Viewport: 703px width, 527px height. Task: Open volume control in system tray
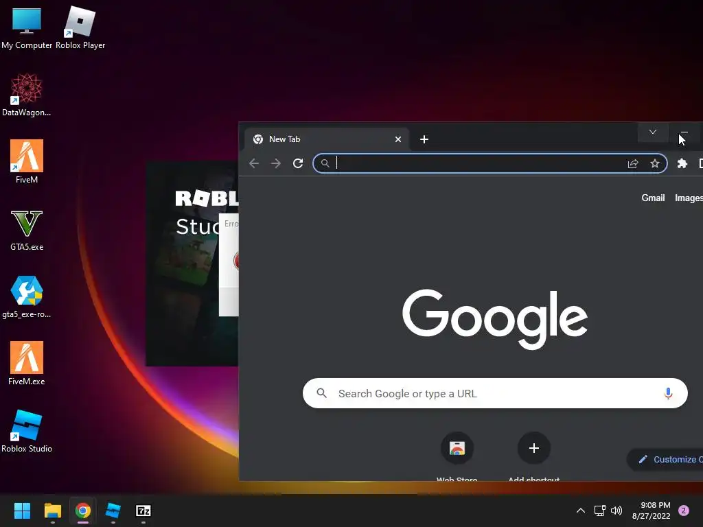(616, 511)
